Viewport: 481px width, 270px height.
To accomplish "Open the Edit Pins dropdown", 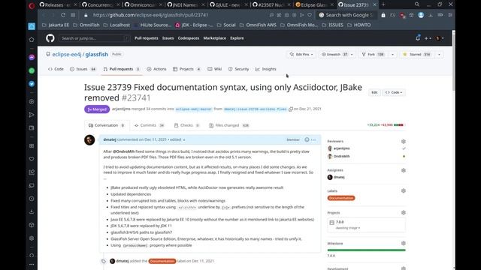I will point(301,55).
